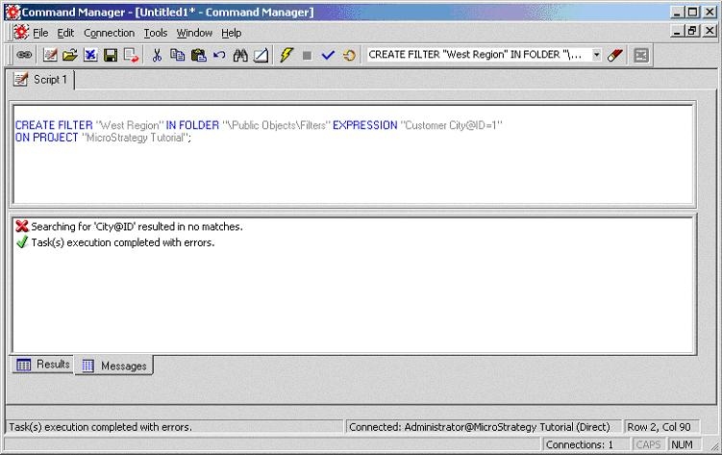Click the Connect chain-link toolbar icon
The height and width of the screenshot is (455, 722).
24,55
